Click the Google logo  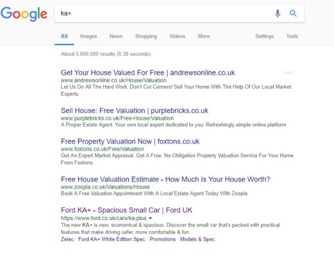[24, 14]
